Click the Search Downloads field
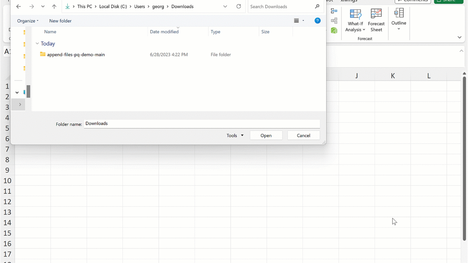Viewport: 468px width, 263px height. (x=281, y=7)
